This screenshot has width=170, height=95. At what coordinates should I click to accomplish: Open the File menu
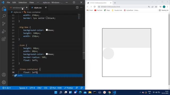click(x=8, y=2)
